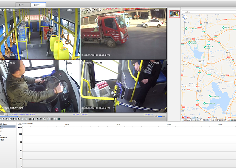Switch to single-window video layout
This screenshot has width=236, height=168.
click(34, 119)
